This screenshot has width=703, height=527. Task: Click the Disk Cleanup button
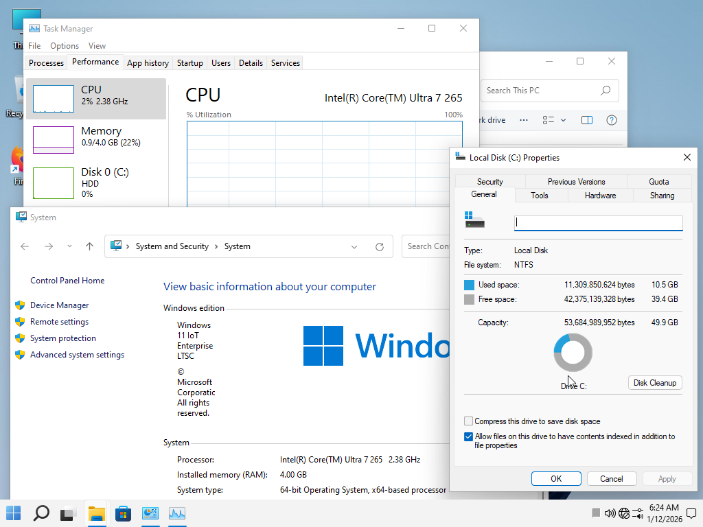point(654,383)
